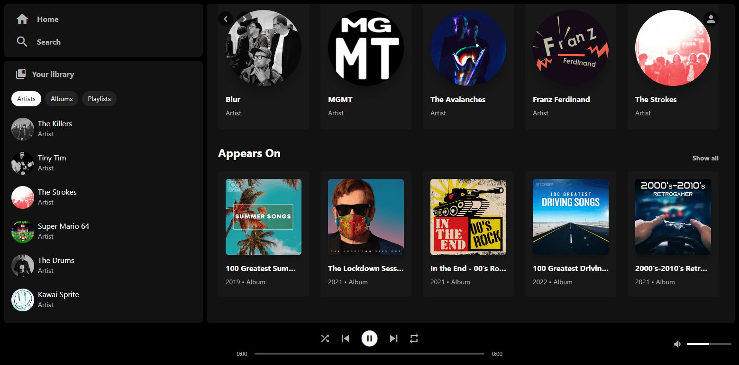The image size is (739, 365).
Task: Open The Avalanches artist card image
Action: [x=468, y=48]
